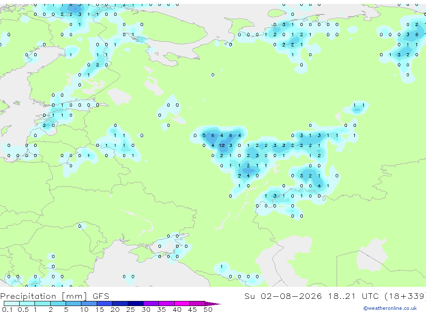Click legend label '35'
Viewport: 426px width, 312px height.
[x=161, y=309]
